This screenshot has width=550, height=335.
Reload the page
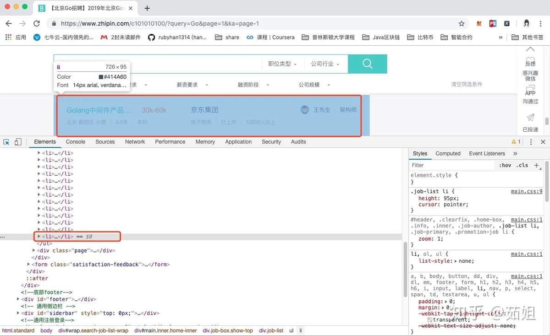(36, 24)
